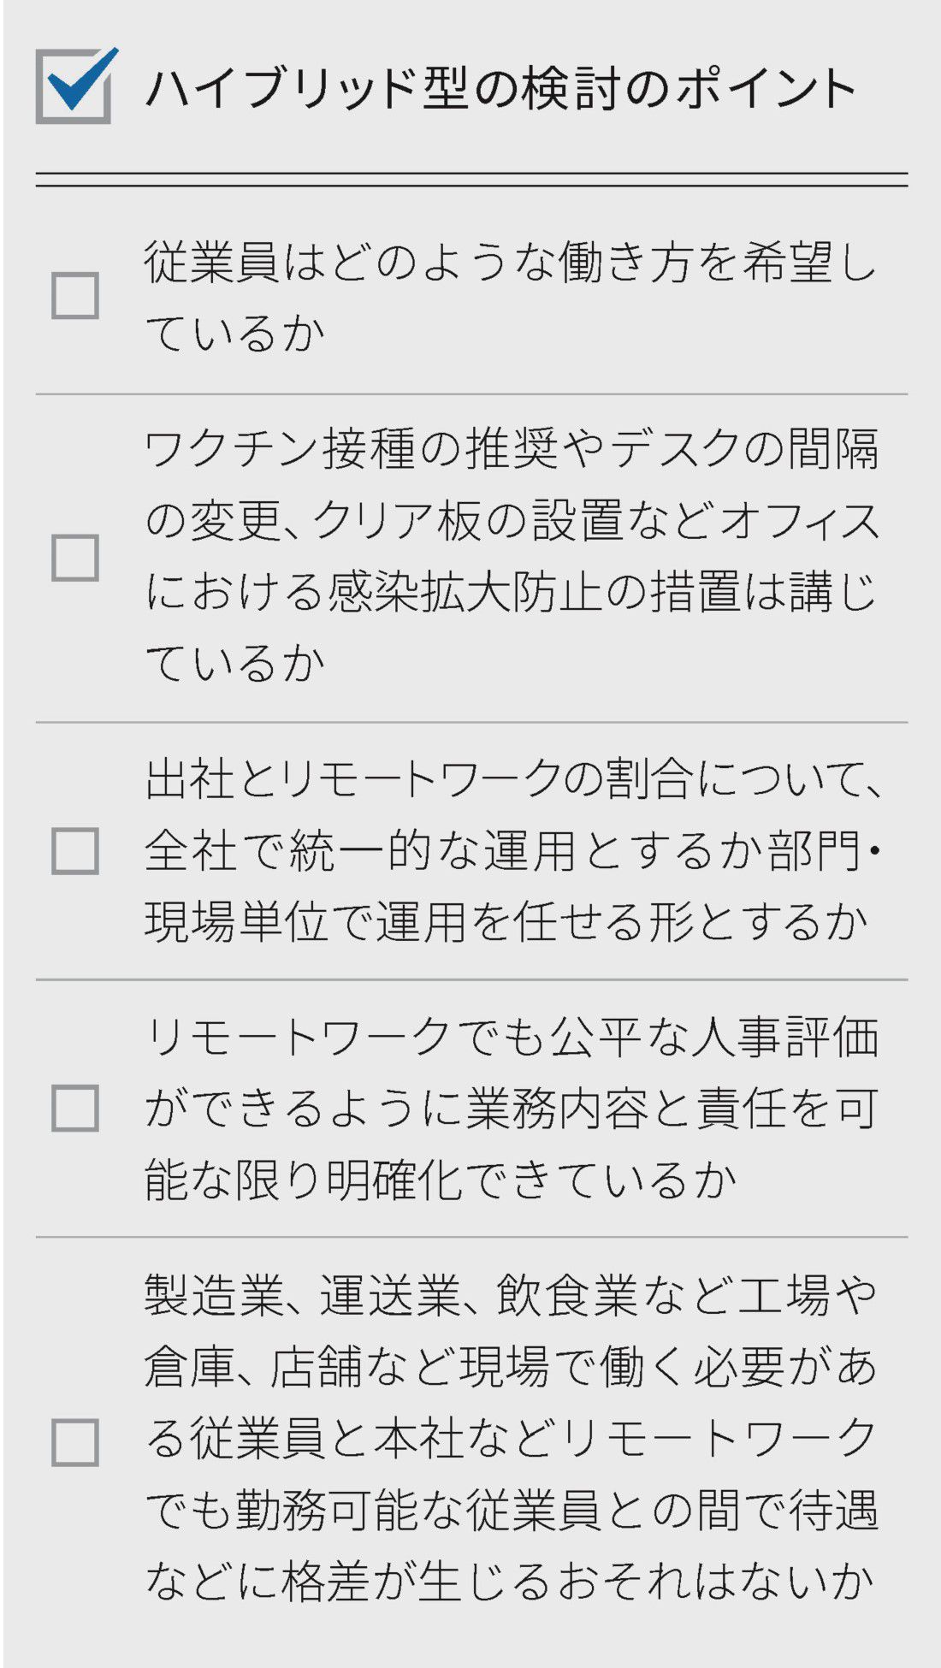
Task: Click the separator line above 製造業、運送業 item
Action: 471,1237
